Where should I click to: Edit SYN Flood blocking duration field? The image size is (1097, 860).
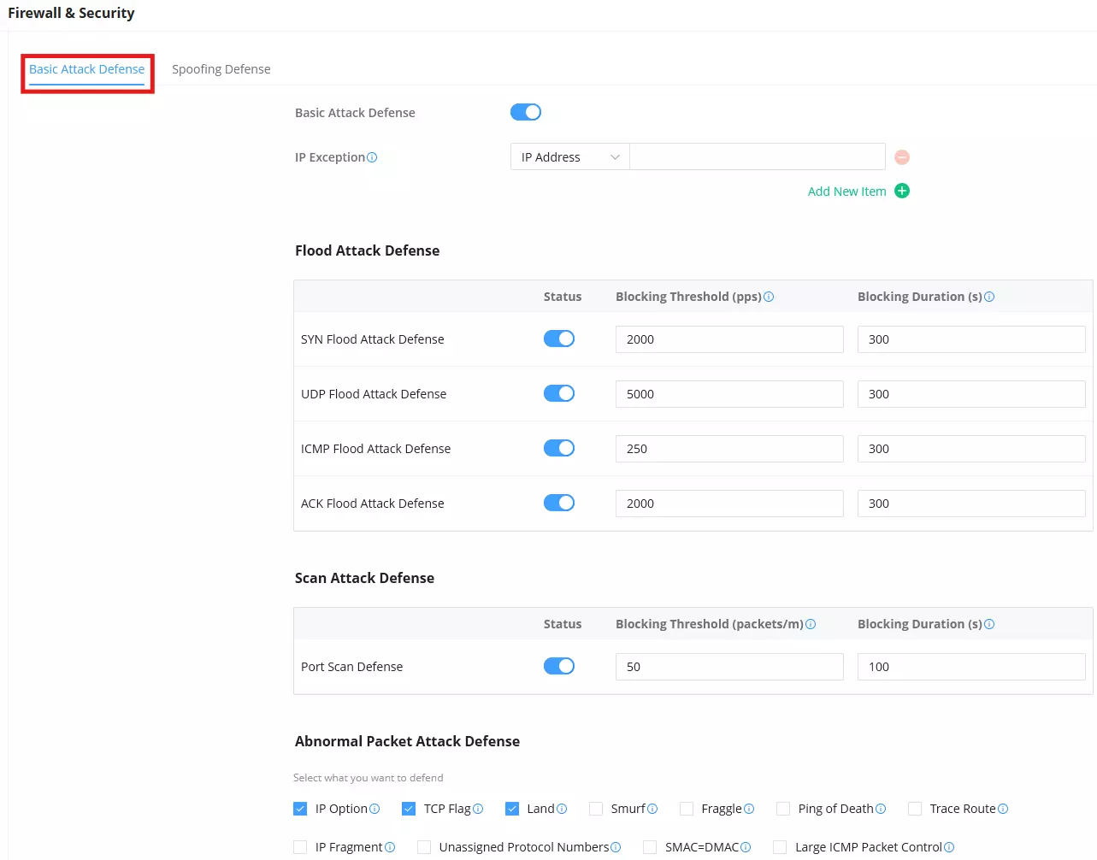[971, 339]
